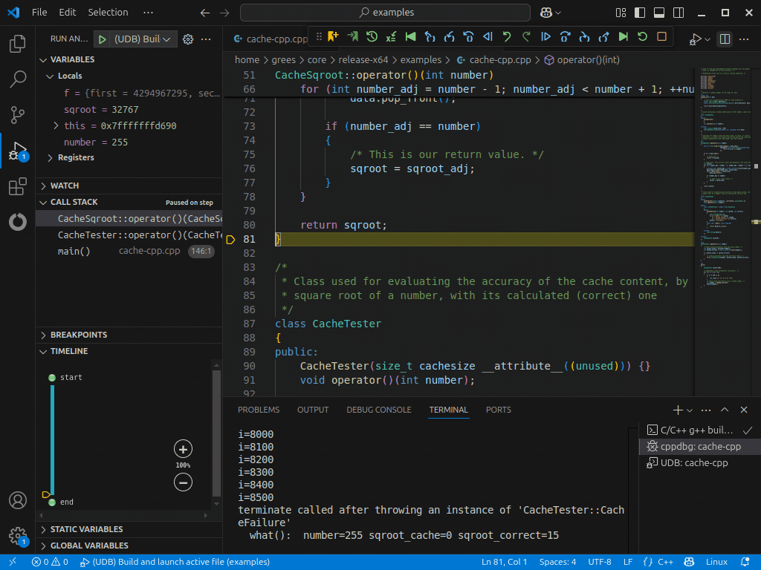Undo the last debugger navigation
The width and height of the screenshot is (761, 570).
pos(507,37)
